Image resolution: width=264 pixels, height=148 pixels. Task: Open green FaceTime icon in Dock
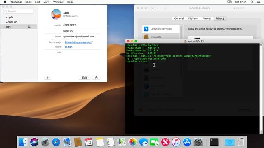coord(154,142)
